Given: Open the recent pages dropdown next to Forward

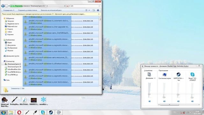Looking at the screenshot, I should (x=9, y=6).
